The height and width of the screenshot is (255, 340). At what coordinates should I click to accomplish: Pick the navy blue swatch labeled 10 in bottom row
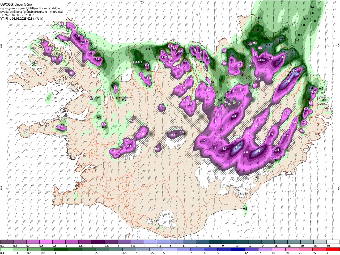click(x=237, y=249)
